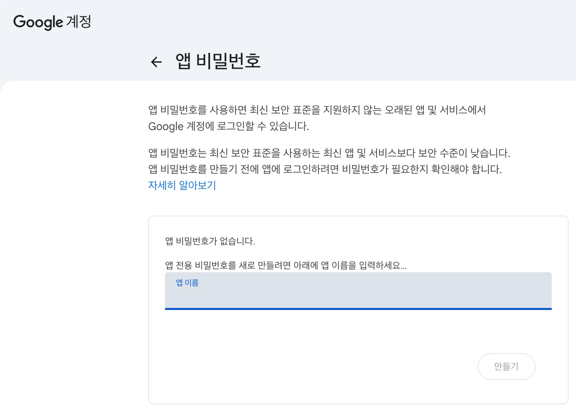This screenshot has height=407, width=576.
Task: Select the line starting with 앱 비밀번호는 최신 보안
Action: (329, 153)
